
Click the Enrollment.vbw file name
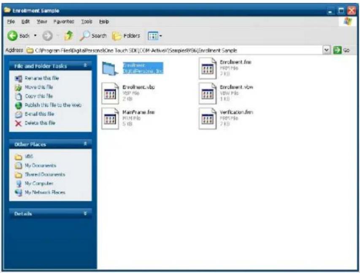(236, 87)
